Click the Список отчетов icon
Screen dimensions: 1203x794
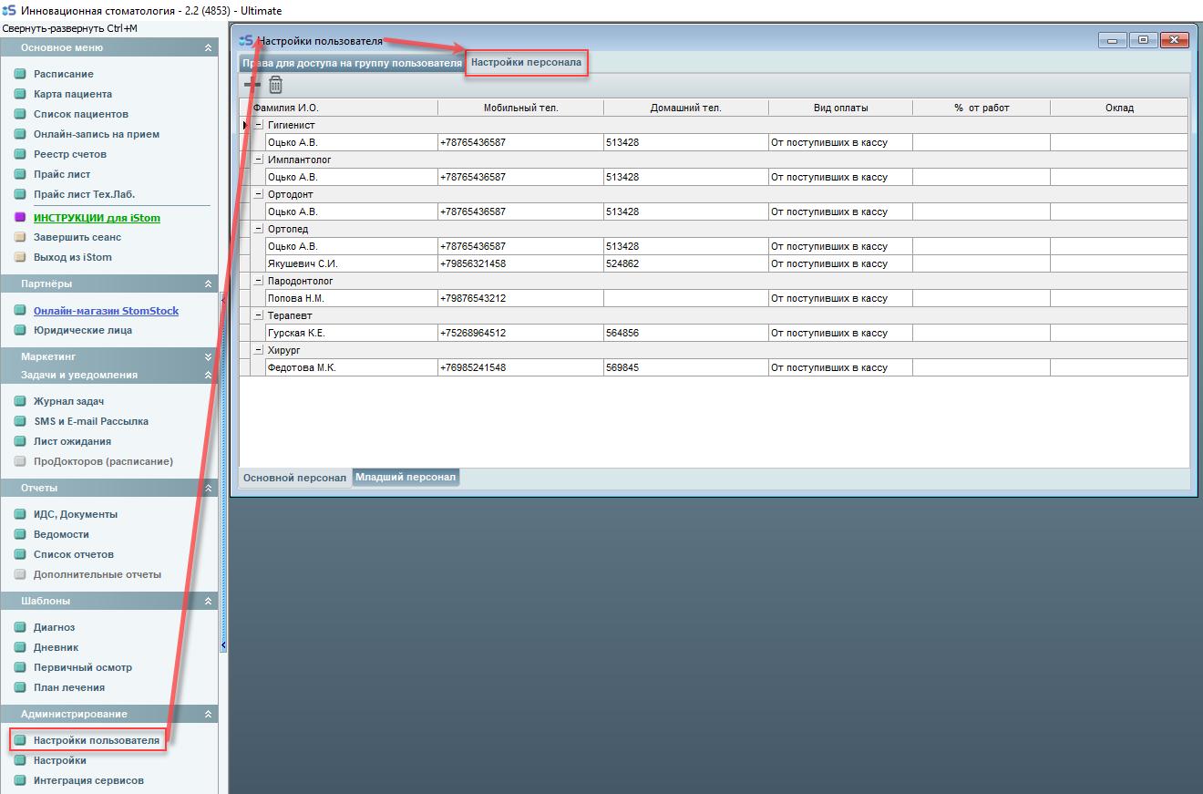tap(20, 554)
